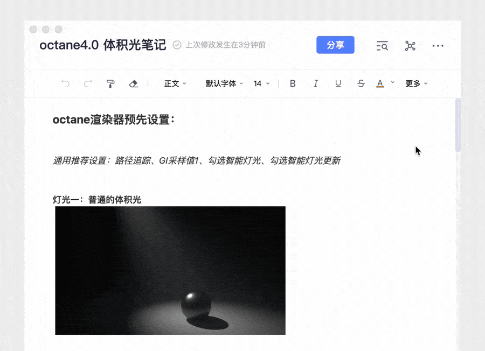Open the mind map structure icon
Image resolution: width=485 pixels, height=351 pixels.
(x=410, y=46)
